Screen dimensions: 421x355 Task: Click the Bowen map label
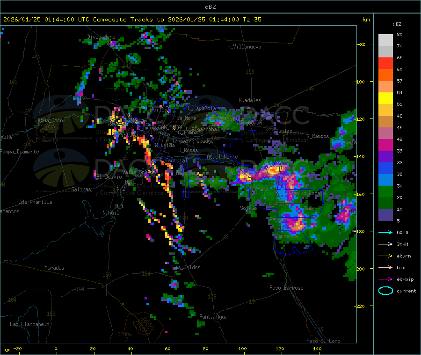click(x=312, y=209)
